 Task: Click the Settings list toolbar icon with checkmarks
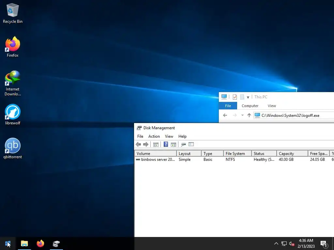191,144
